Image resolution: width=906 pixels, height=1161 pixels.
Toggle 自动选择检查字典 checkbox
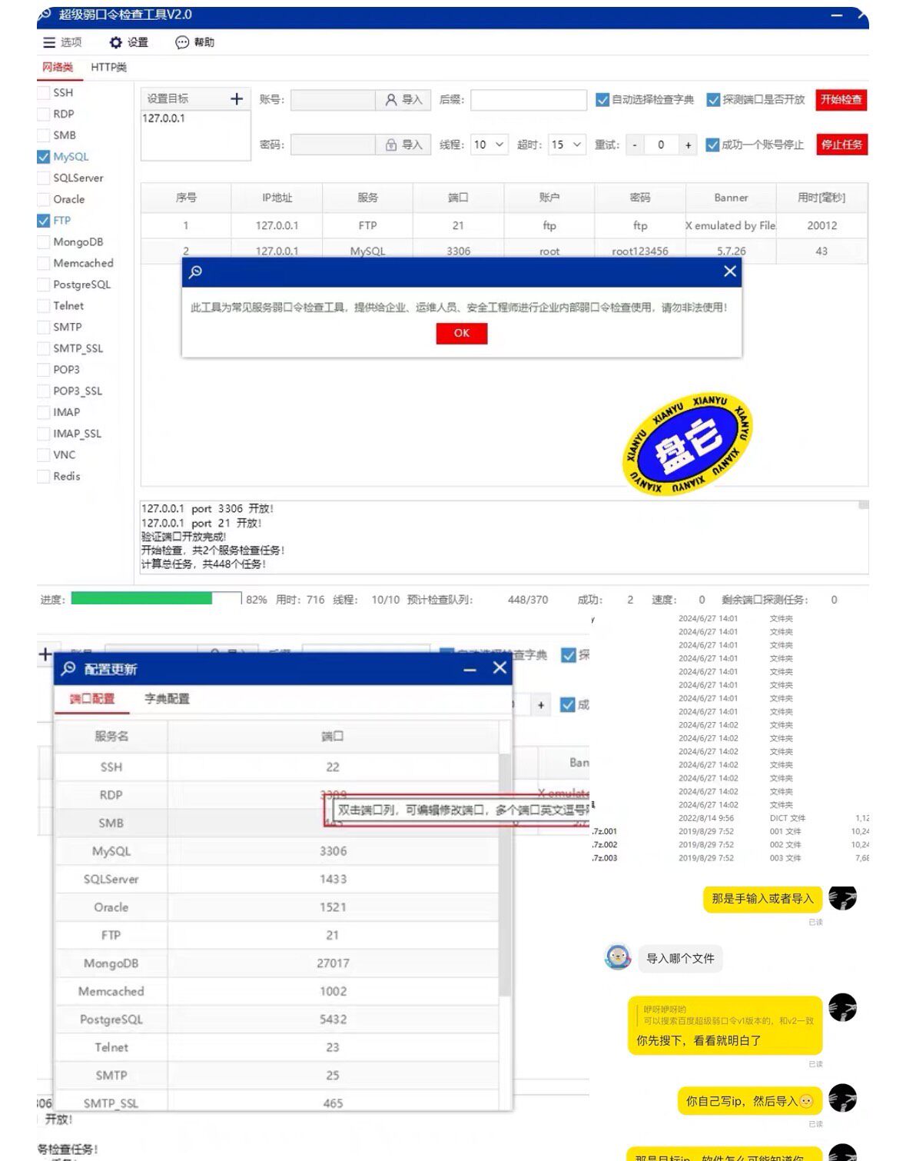point(602,100)
